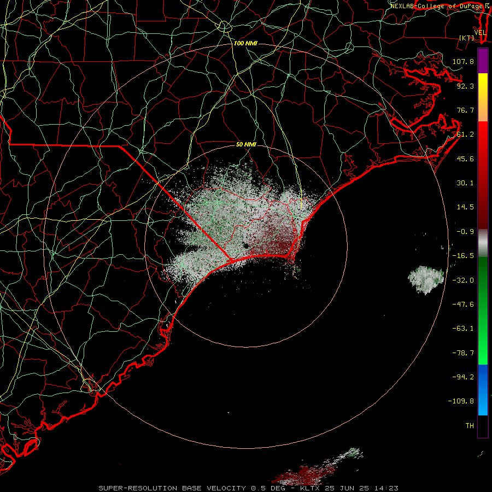Select the [KT] units label
492x492 pixels.
pyautogui.click(x=467, y=38)
